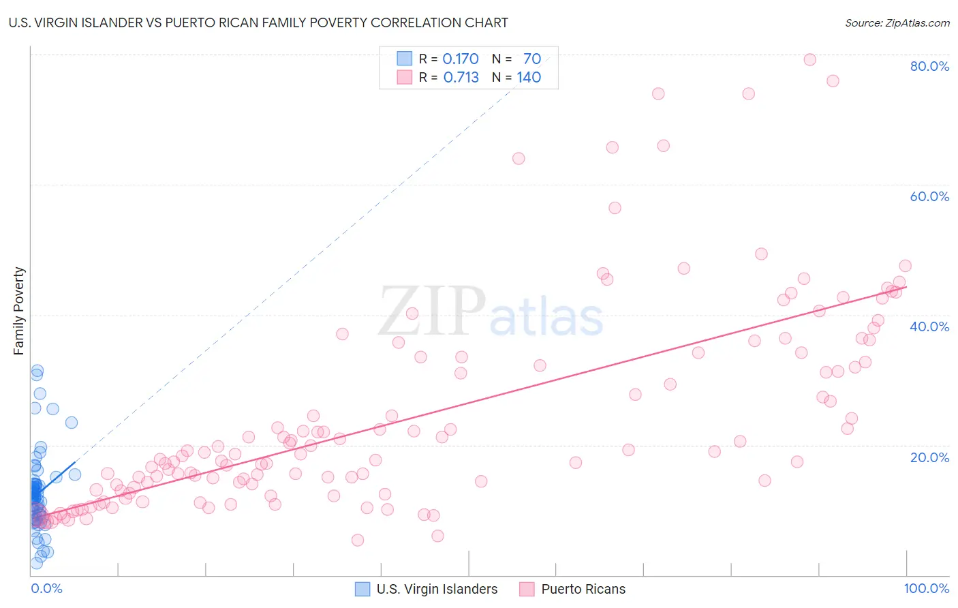Click the chart title text
Screen dimensions: 958x608
click(258, 22)
